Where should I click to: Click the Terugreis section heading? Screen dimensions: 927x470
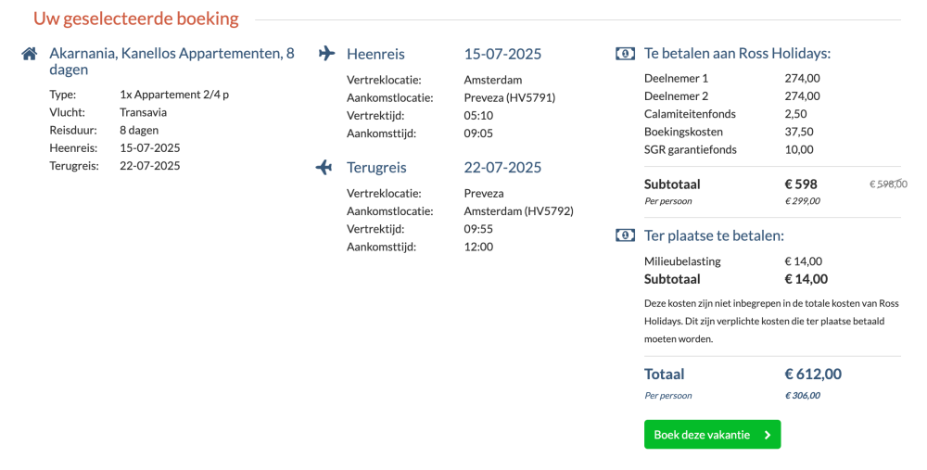pos(376,167)
